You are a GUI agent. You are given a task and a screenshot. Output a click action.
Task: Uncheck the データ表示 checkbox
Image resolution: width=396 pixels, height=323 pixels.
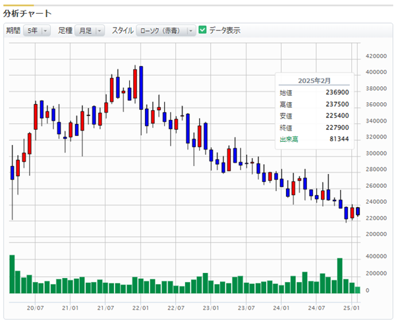coord(202,30)
